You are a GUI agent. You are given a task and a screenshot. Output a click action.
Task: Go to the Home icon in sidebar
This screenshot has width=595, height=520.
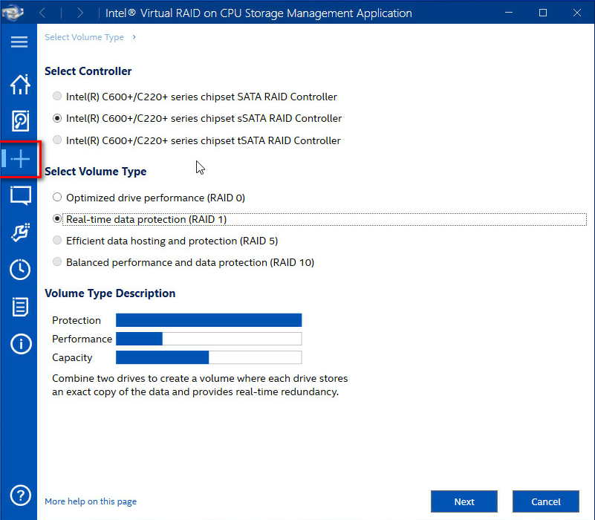[x=20, y=84]
